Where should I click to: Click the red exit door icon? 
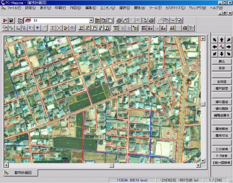(x=5, y=20)
